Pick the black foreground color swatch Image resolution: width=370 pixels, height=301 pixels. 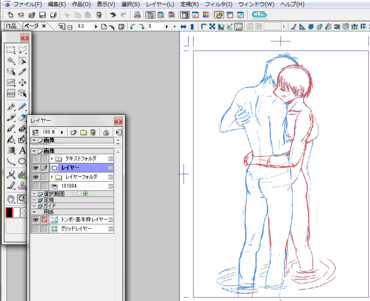tap(9, 213)
